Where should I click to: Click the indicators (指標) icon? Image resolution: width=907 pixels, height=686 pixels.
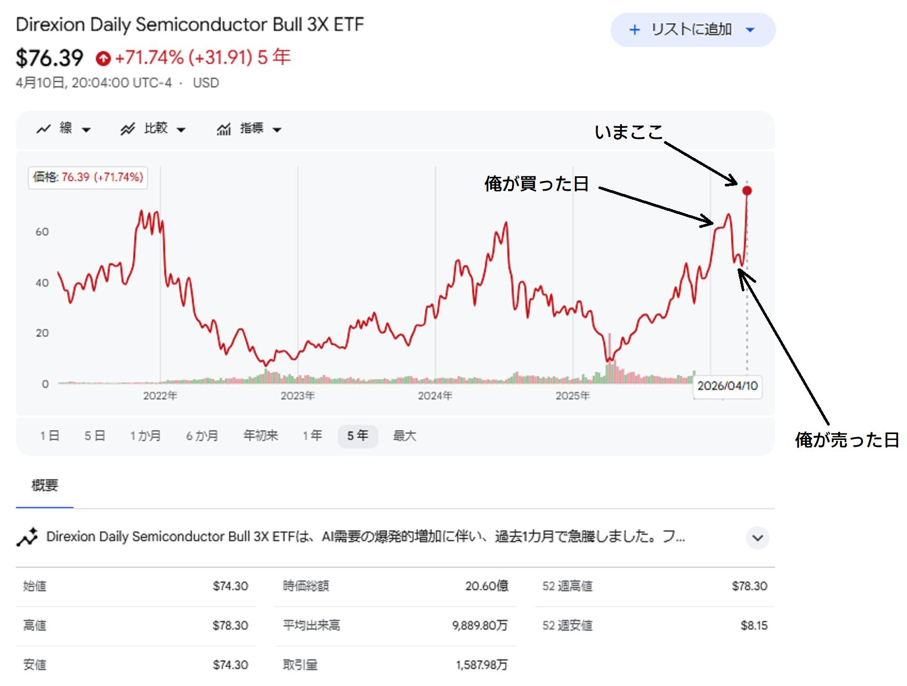point(224,129)
